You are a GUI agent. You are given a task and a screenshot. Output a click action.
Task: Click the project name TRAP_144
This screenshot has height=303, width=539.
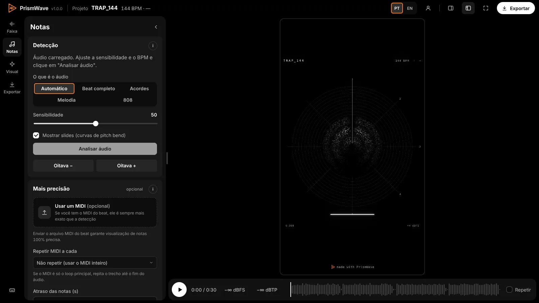[104, 8]
